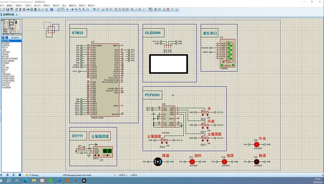Open the 设计(N) Design menu
Viewport: 324px width, 184px height.
[x=37, y=6]
